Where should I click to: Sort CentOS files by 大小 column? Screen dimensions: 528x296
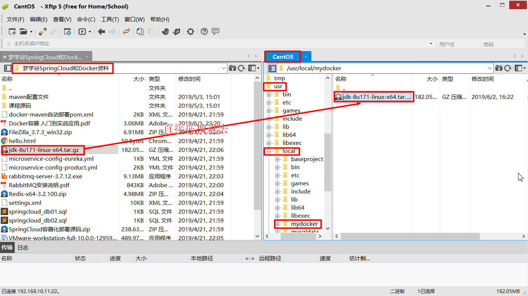point(426,79)
